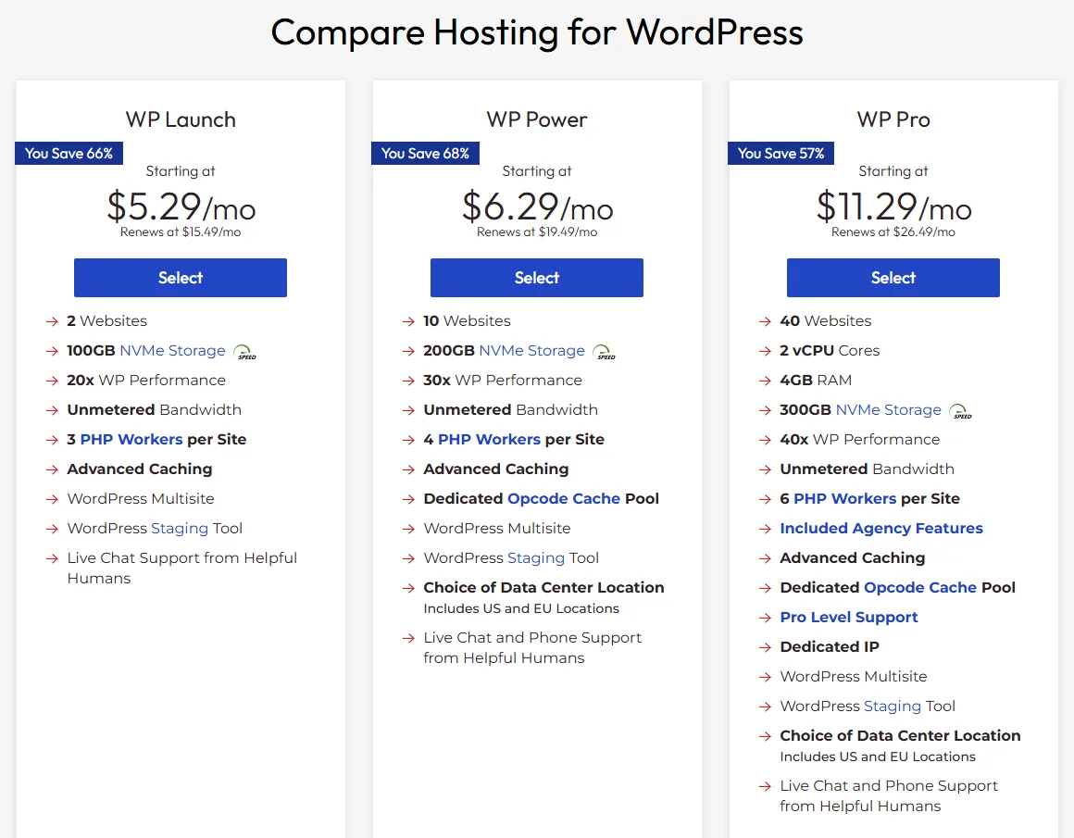The height and width of the screenshot is (838, 1074).
Task: Click Renews at $15.49/mo text
Action: 181,232
